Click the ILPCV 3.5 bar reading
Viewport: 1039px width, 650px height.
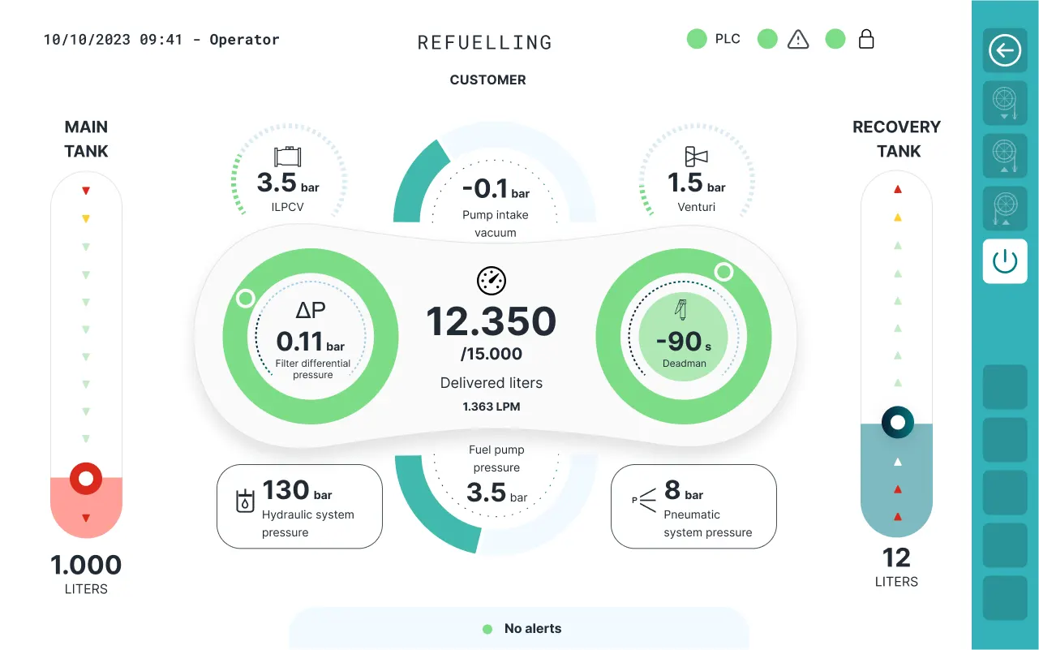(288, 183)
